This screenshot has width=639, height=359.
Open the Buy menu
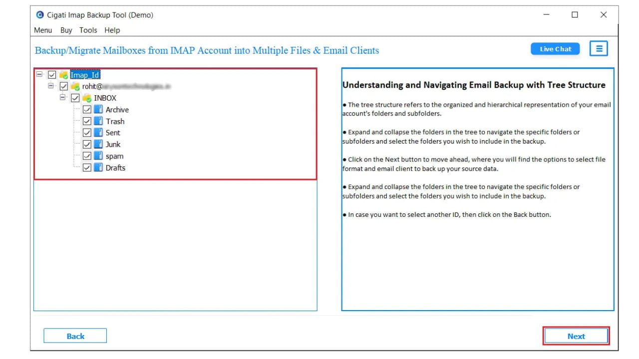coord(66,30)
